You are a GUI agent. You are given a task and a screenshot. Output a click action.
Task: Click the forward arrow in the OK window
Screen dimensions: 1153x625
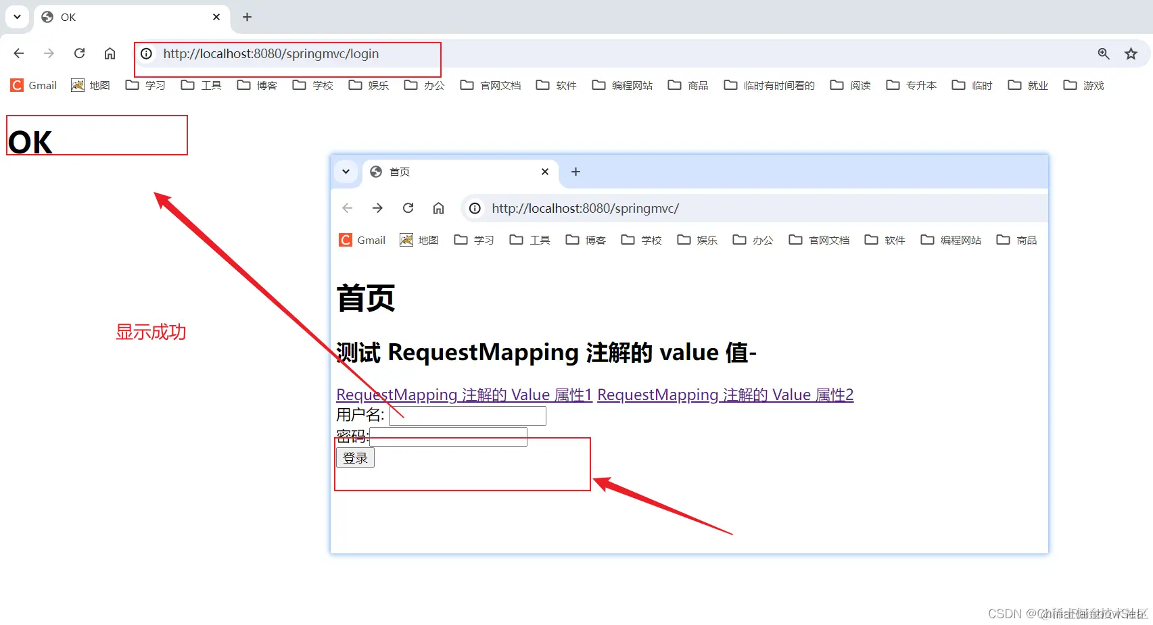pyautogui.click(x=49, y=53)
